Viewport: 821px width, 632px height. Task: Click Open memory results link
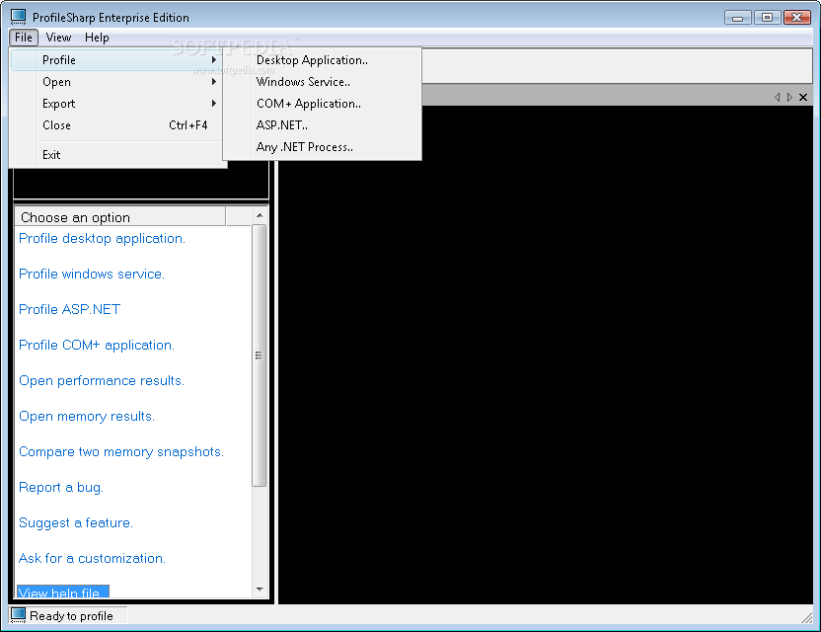(87, 417)
